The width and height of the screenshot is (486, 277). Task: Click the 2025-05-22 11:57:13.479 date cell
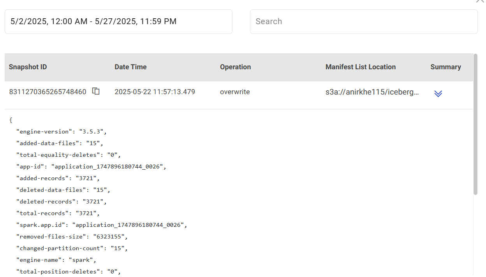pyautogui.click(x=155, y=92)
